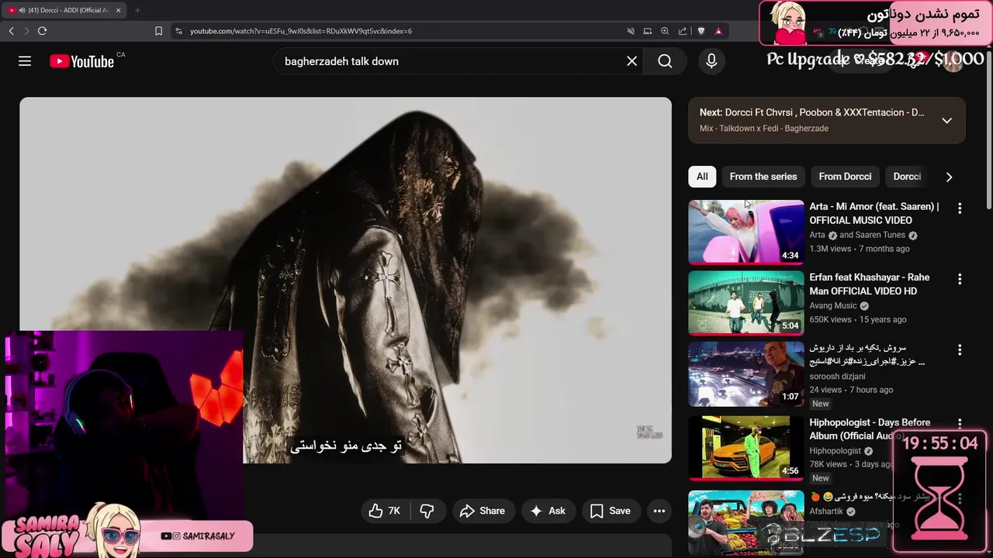Open options menu for Hiphopologist video
This screenshot has width=993, height=558.
960,423
